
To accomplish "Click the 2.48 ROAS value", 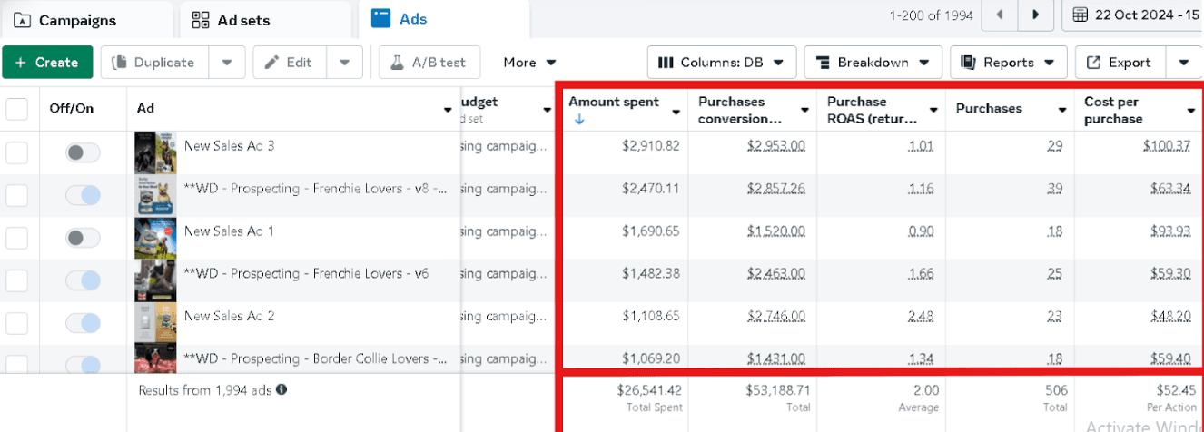I will click(x=922, y=316).
